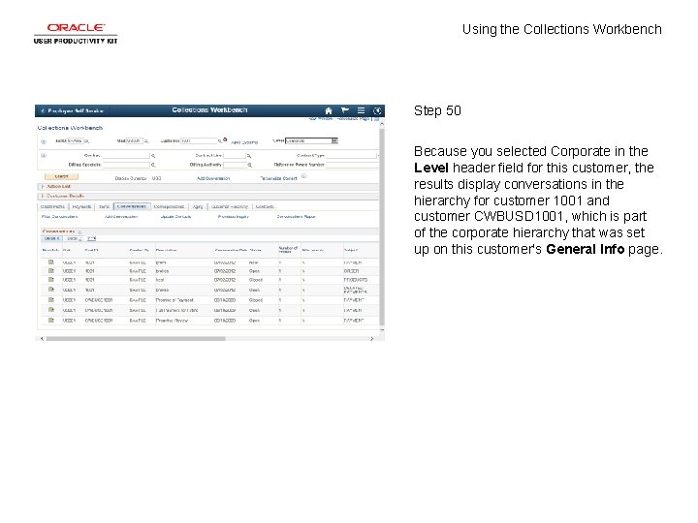The image size is (698, 523).
Task: Click the Update Contacts link
Action: pos(175,217)
